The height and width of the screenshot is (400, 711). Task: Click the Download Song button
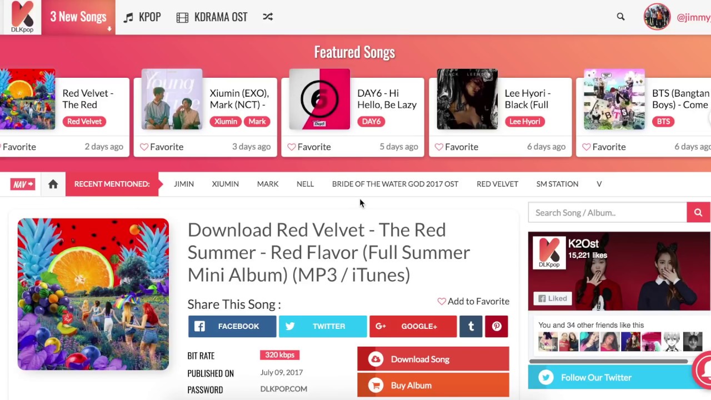pyautogui.click(x=433, y=359)
